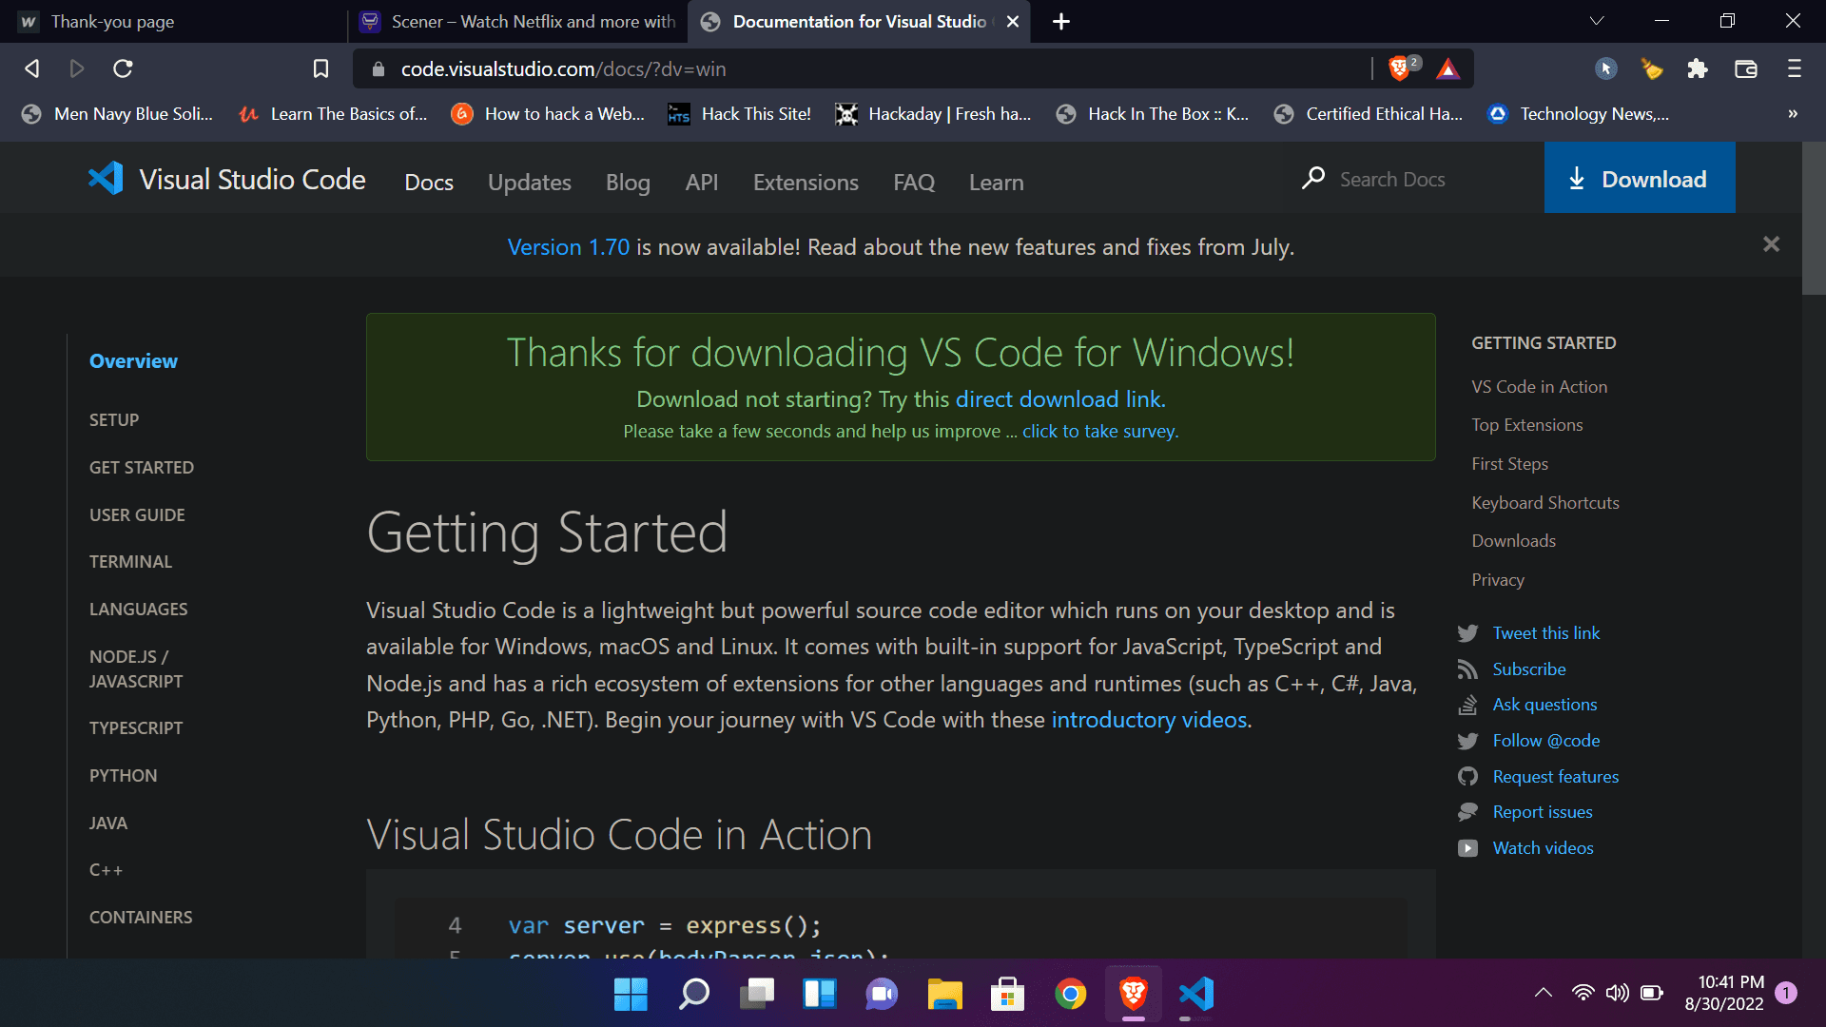1826x1027 pixels.
Task: Show hidden system tray icons
Action: (1544, 993)
